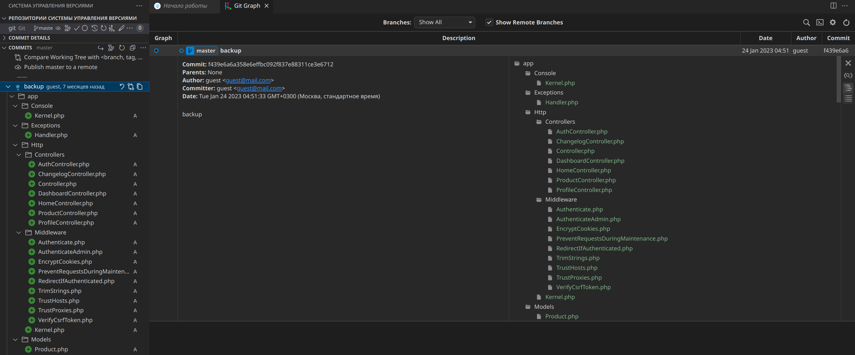This screenshot has height=355, width=855.
Task: Click the Description column header
Action: tap(458, 38)
